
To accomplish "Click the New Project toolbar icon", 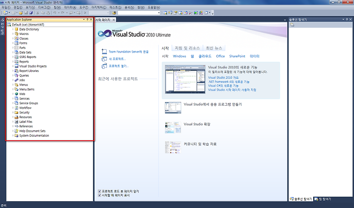I will (5, 13).
